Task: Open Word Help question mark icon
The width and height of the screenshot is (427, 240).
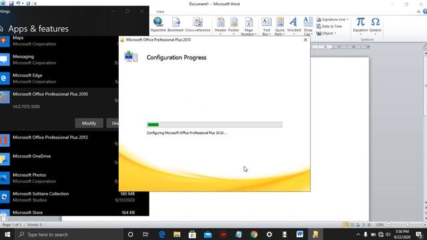Action: pos(425,11)
